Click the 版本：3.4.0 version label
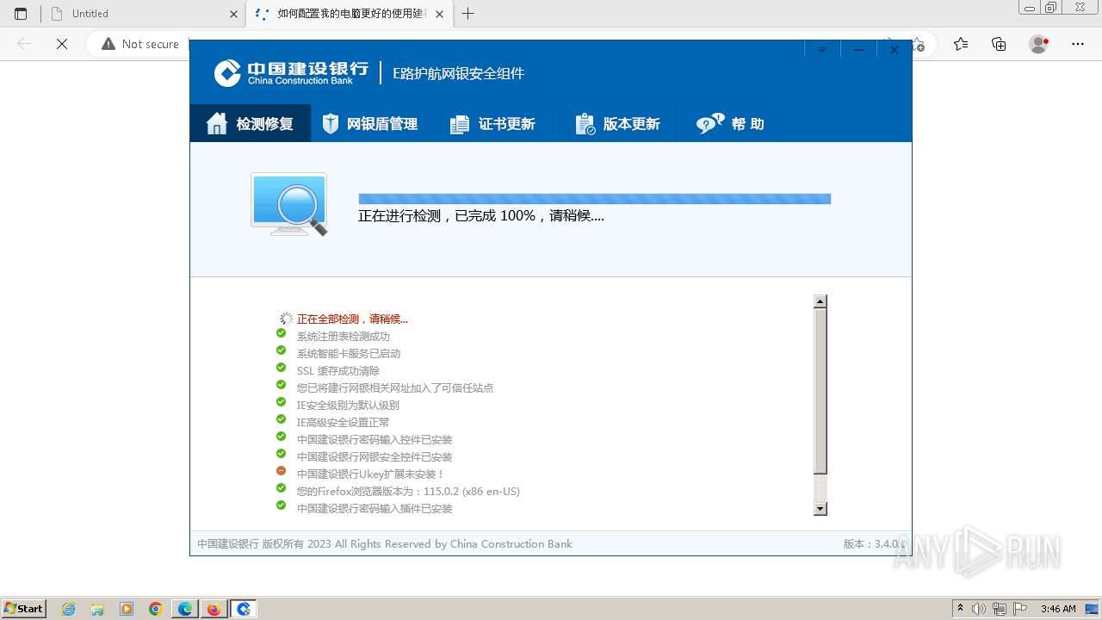This screenshot has width=1102, height=620. [x=874, y=544]
